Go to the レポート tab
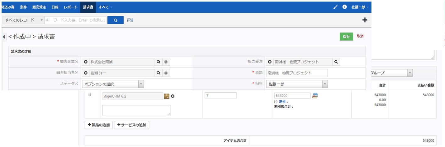The image size is (445, 147). pyautogui.click(x=70, y=7)
